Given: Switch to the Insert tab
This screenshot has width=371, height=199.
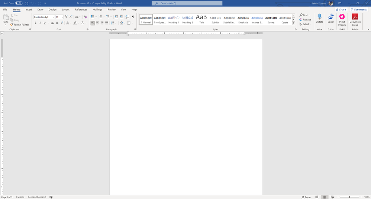Looking at the screenshot, I should [x=29, y=10].
